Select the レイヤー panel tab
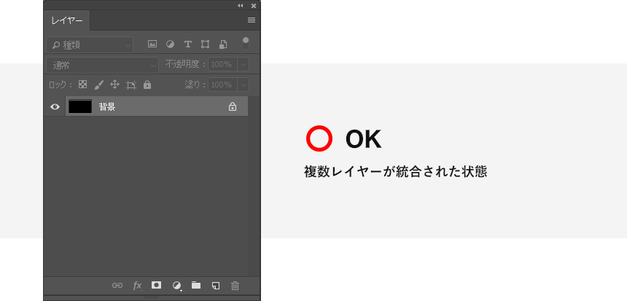Image resolution: width=627 pixels, height=301 pixels. (67, 20)
